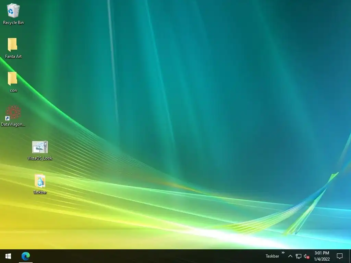Open the clock showing 3:01 PM

pyautogui.click(x=322, y=256)
